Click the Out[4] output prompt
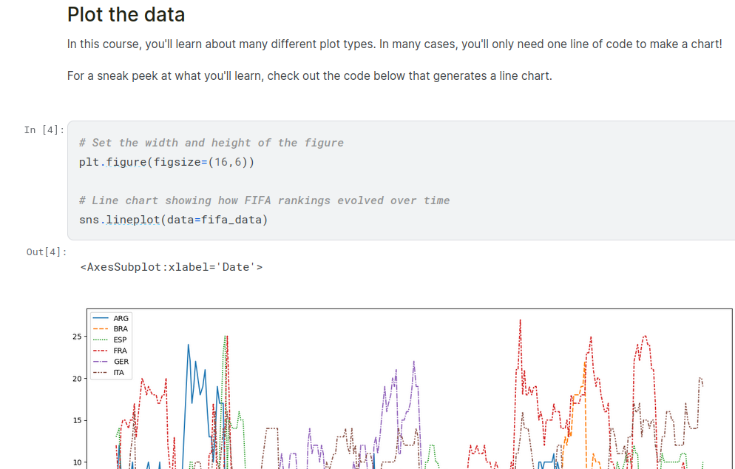735x469 pixels. click(45, 252)
